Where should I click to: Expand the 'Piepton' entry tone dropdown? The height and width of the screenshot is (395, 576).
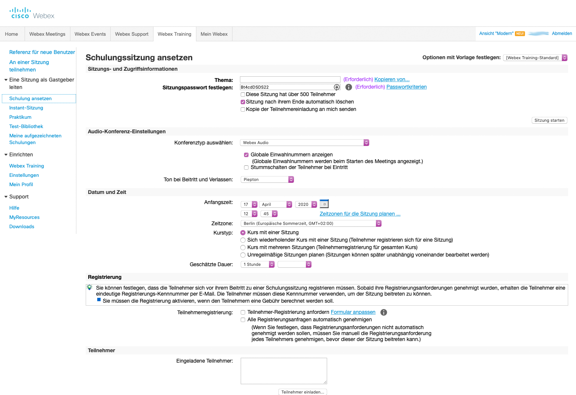[267, 180]
